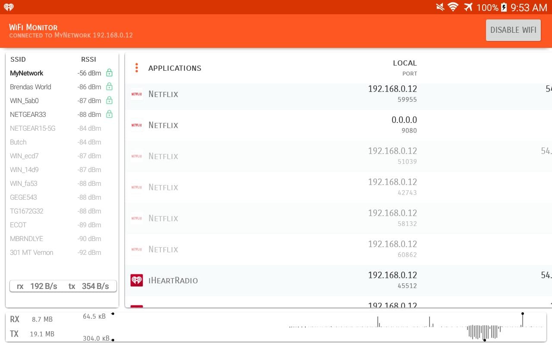Tap the battery charging status icon
This screenshot has width=552, height=345.
point(503,7)
